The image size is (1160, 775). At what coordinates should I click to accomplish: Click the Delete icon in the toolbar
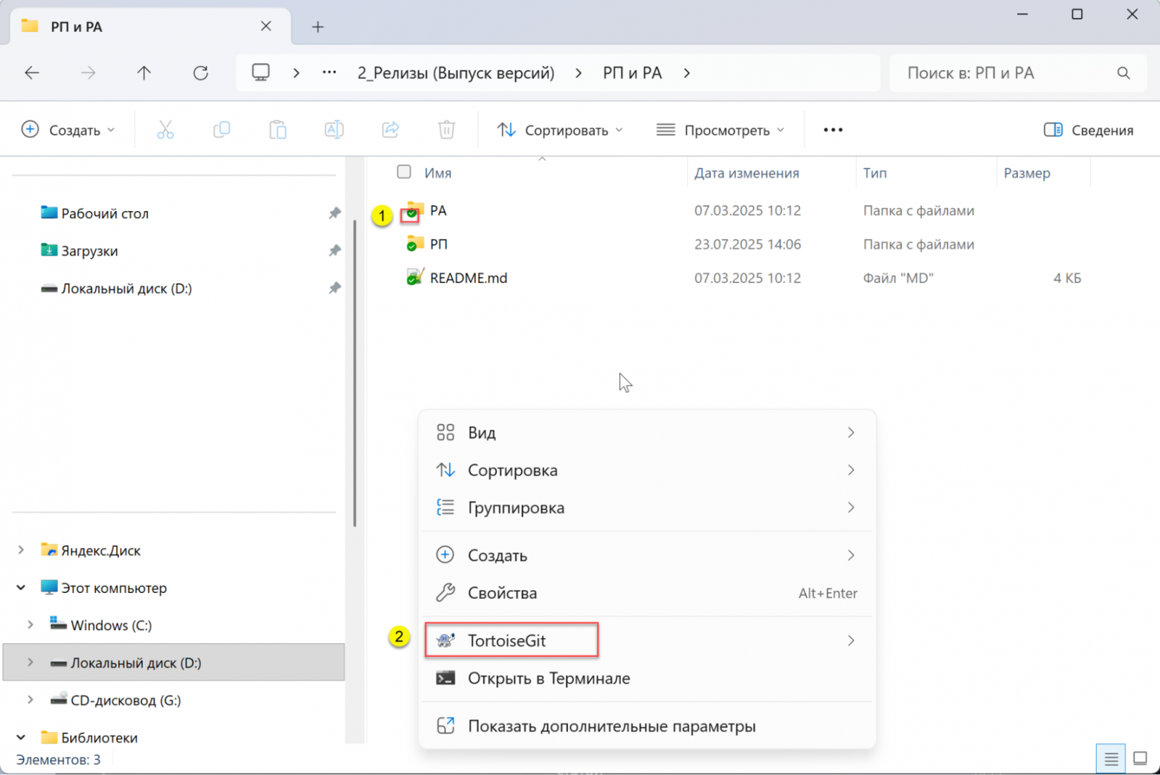pos(446,129)
